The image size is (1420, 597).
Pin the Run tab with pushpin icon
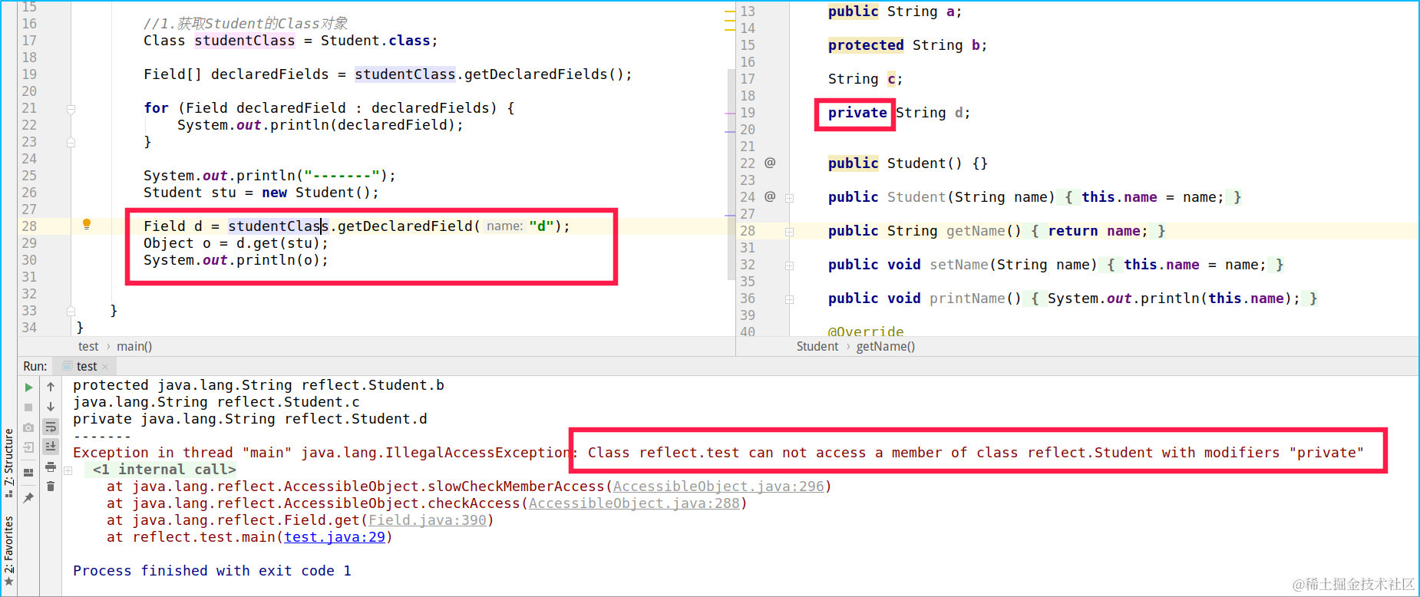point(28,498)
